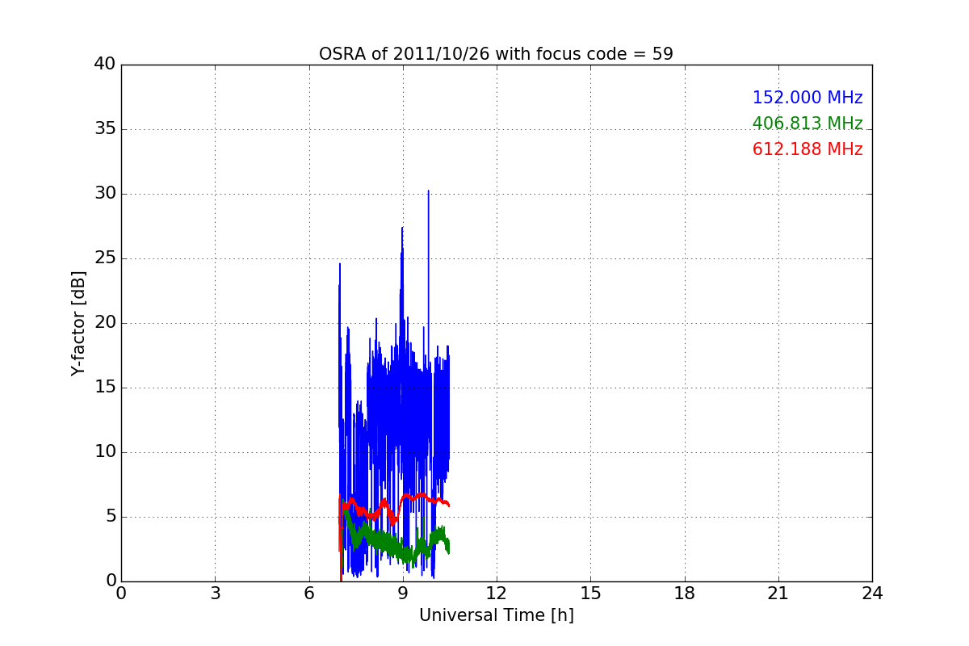Click the x-axis tick label 24
The width and height of the screenshot is (969, 646).
(x=872, y=593)
